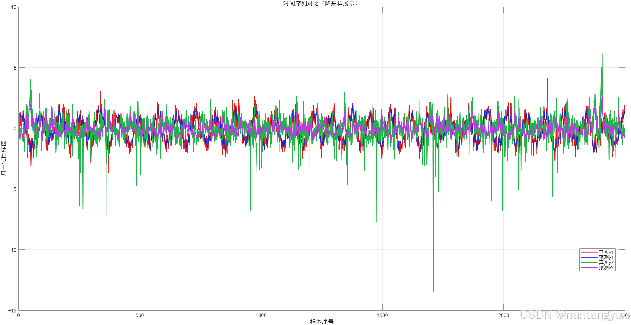Select the 真实y1 legend label text
Image resolution: width=631 pixels, height=325 pixels.
[606, 252]
